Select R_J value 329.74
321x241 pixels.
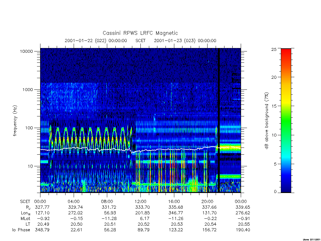[76, 207]
